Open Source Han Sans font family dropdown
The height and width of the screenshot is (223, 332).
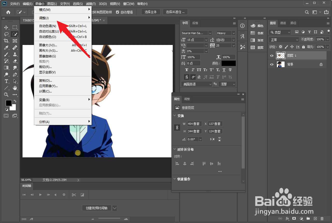point(210,33)
